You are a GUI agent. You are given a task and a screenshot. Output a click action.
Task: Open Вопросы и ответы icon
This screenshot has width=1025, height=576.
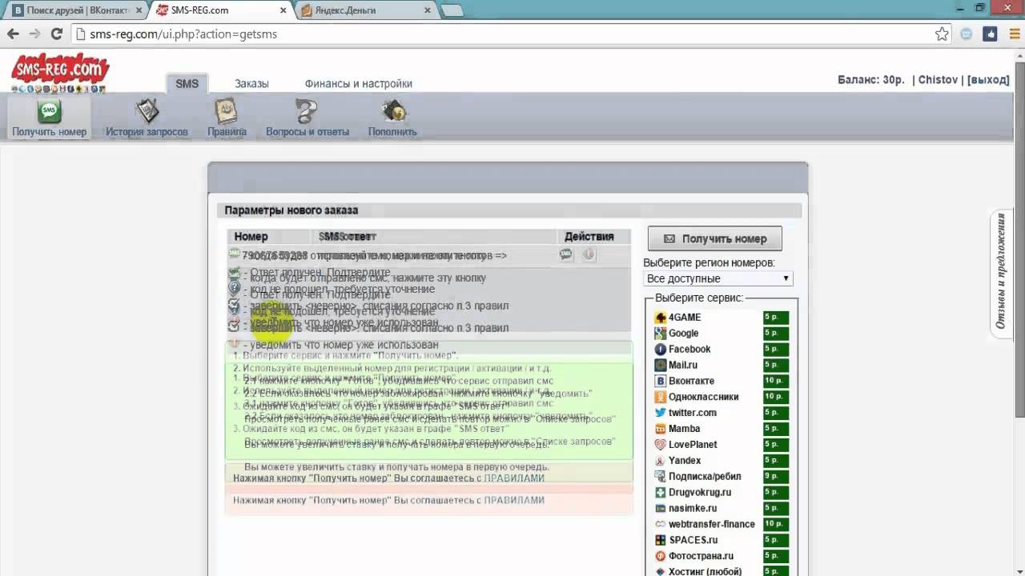coord(307,118)
